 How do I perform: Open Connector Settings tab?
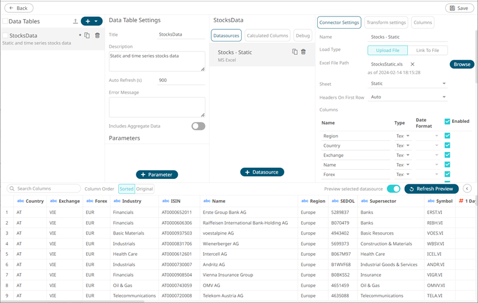pyautogui.click(x=339, y=23)
